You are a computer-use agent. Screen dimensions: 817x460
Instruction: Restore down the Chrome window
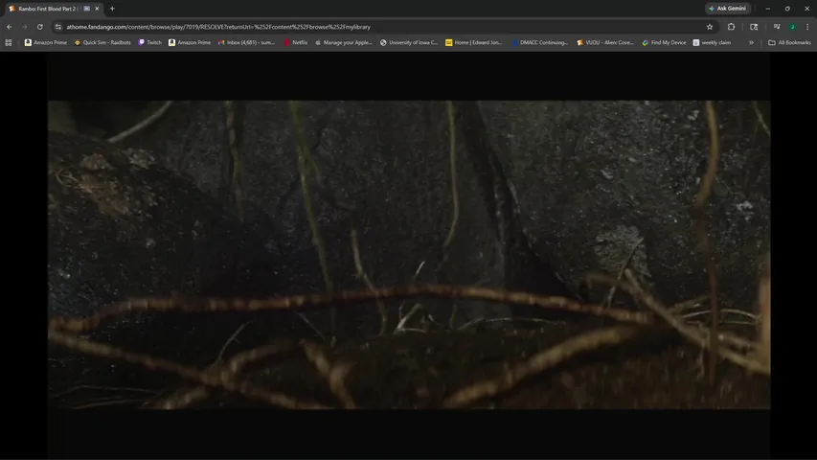point(787,9)
